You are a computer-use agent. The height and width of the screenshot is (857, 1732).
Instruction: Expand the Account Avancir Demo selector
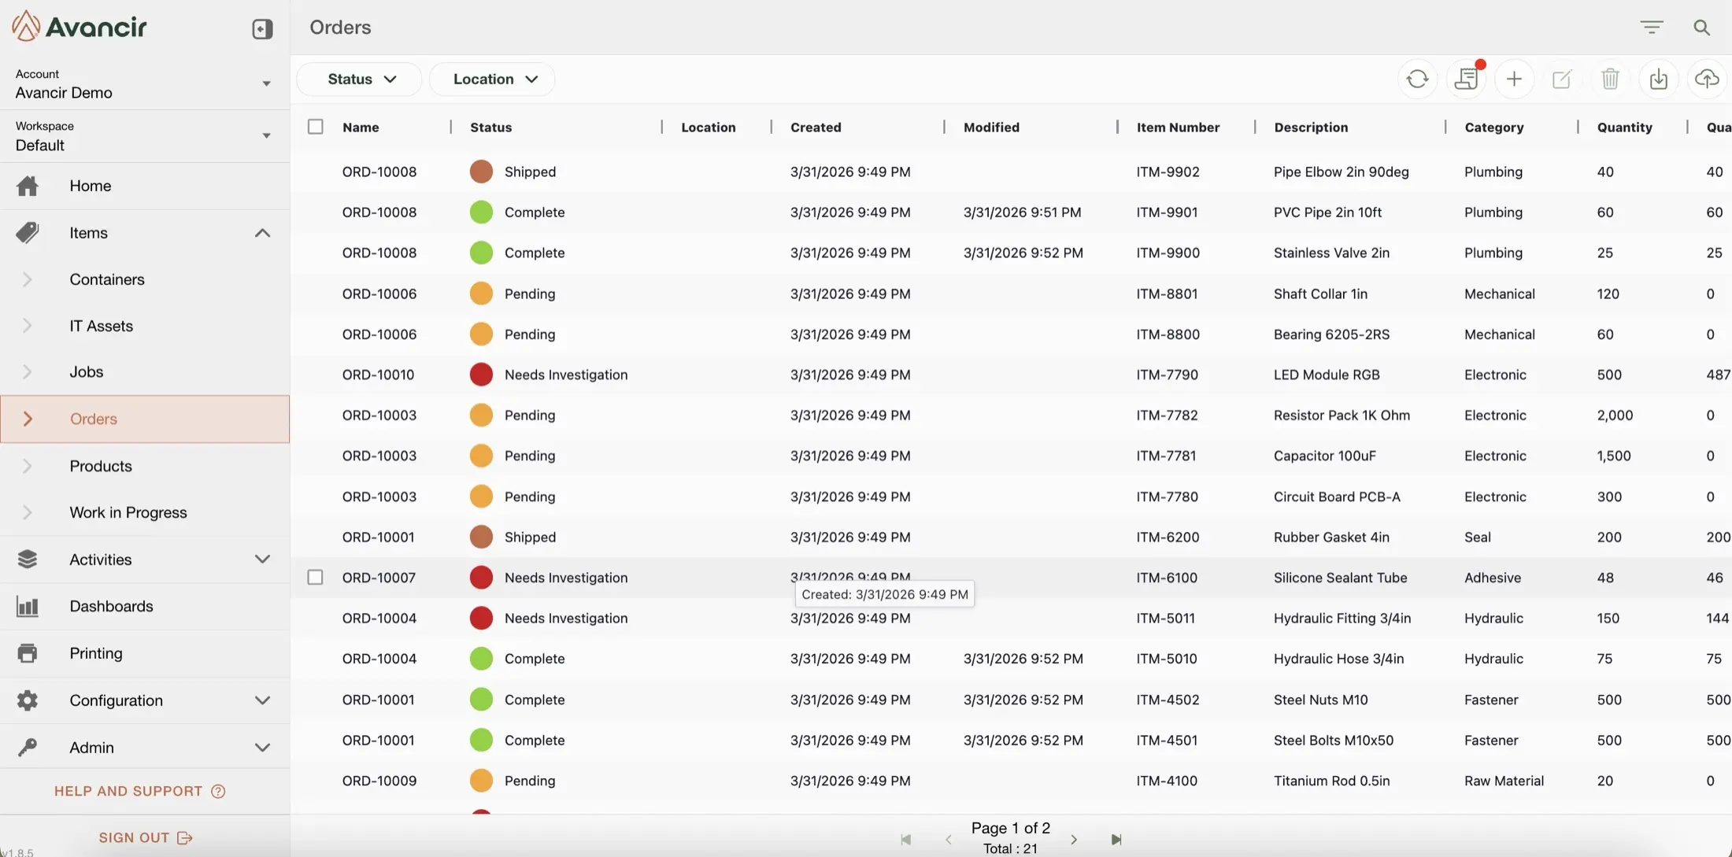[266, 83]
